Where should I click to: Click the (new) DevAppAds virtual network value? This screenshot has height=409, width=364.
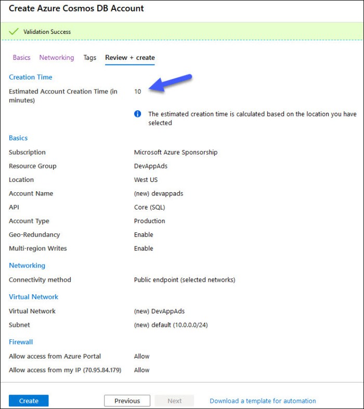tap(160, 311)
